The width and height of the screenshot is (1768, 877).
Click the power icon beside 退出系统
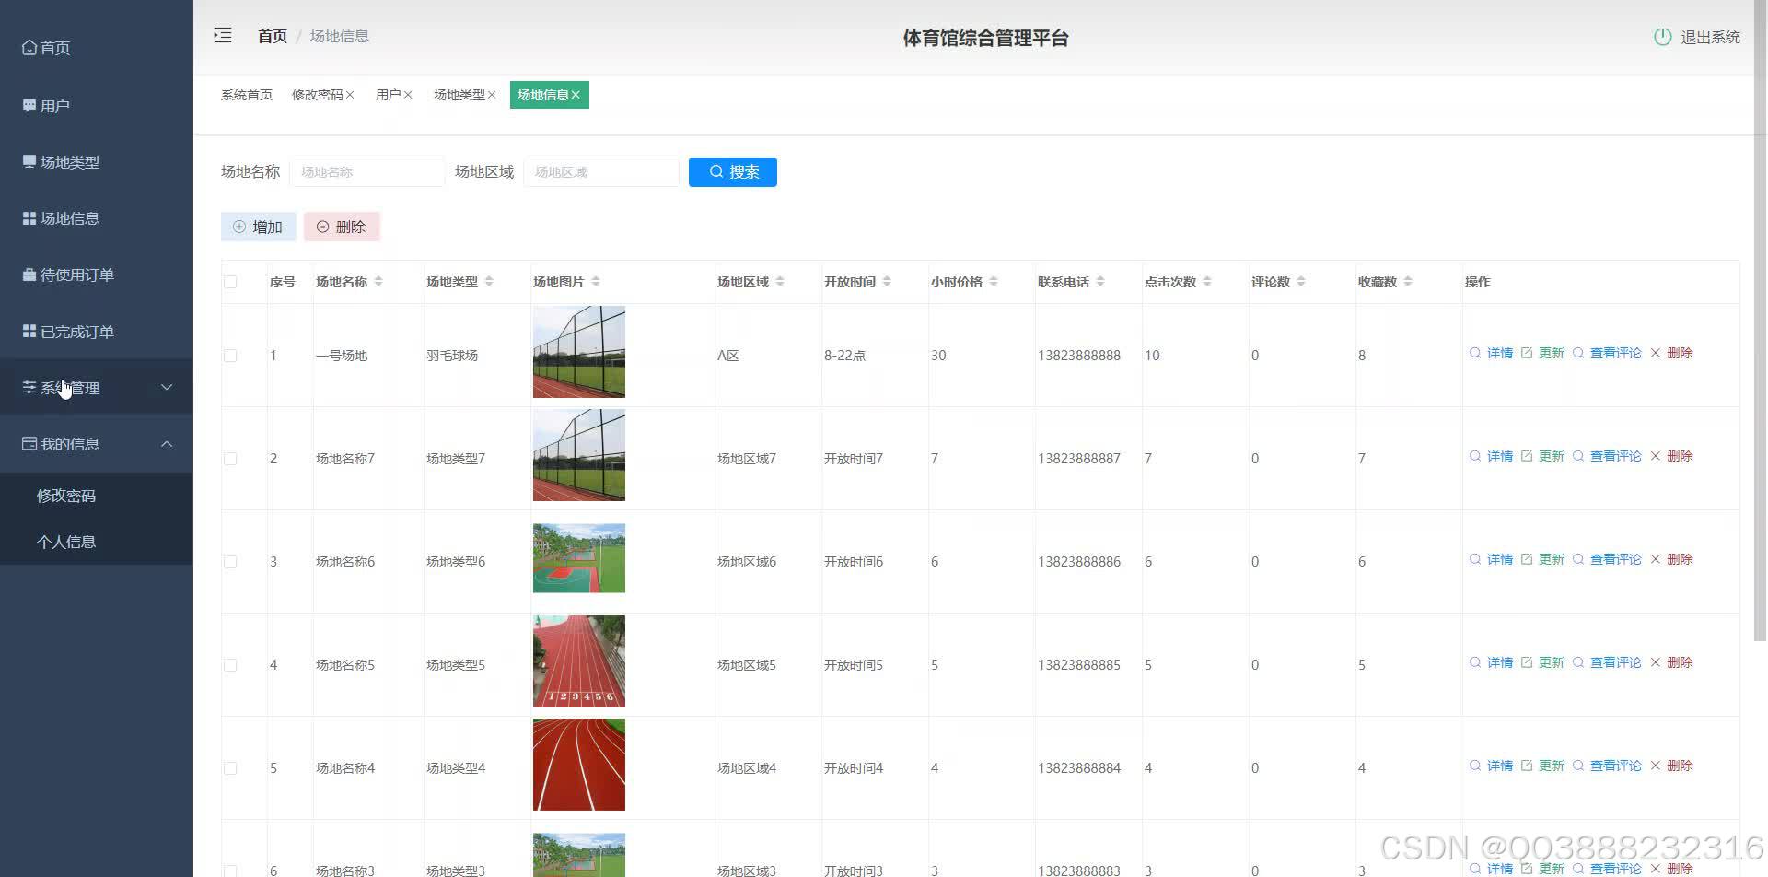(x=1662, y=37)
